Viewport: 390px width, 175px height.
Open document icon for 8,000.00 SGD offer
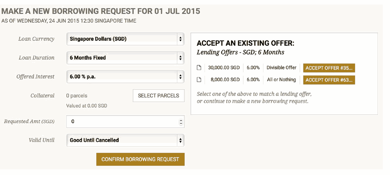coord(199,80)
